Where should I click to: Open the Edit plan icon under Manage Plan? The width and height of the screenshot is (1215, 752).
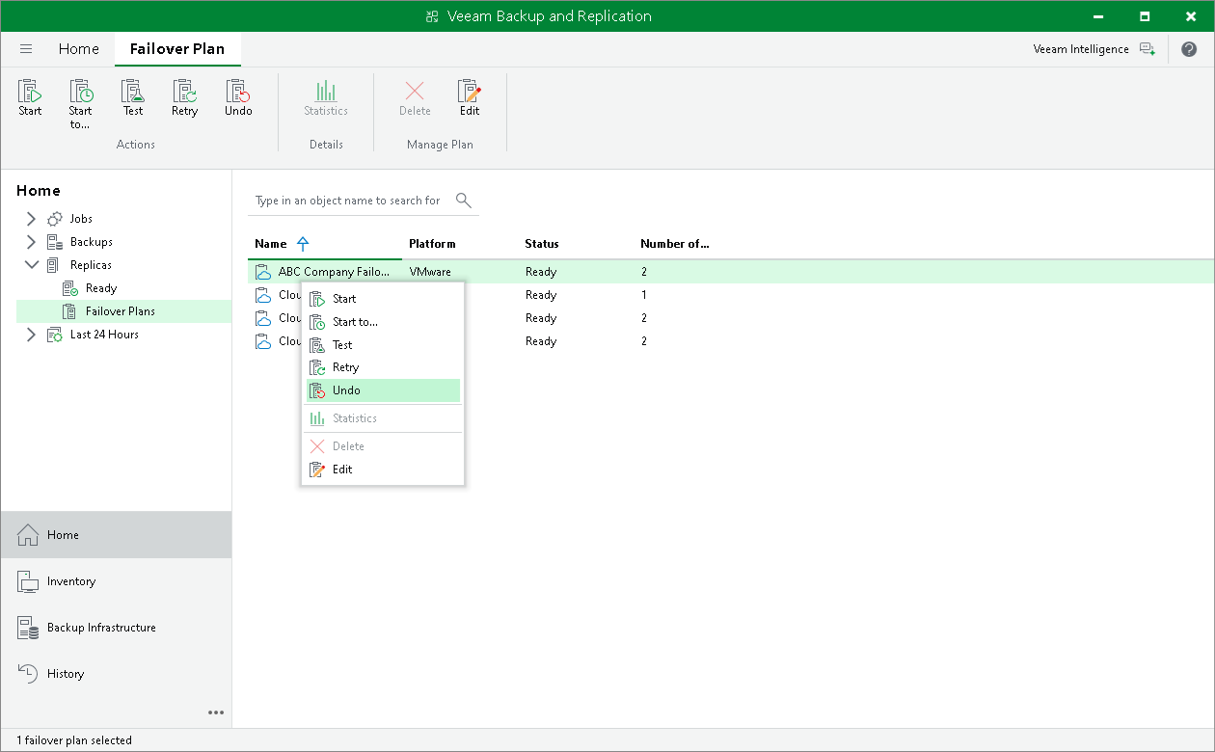[x=470, y=96]
